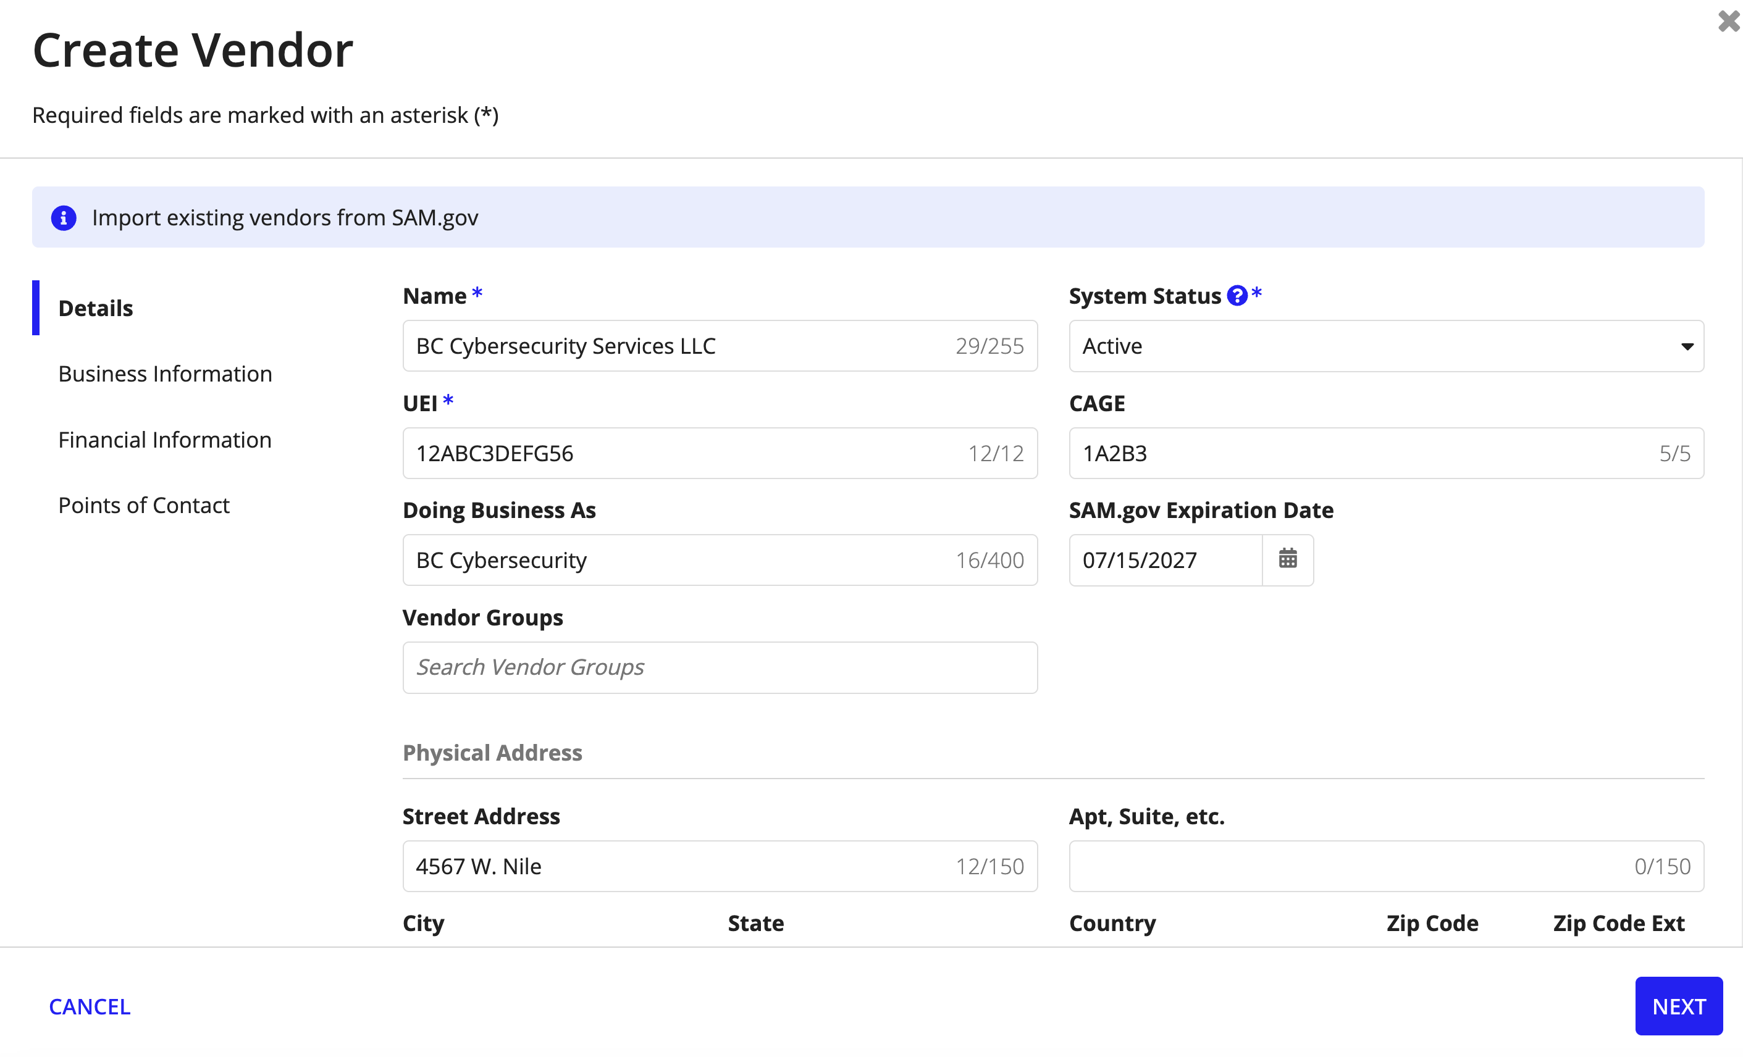The height and width of the screenshot is (1057, 1743).
Task: Click the '5/5' CAGE character counter
Action: click(1675, 453)
